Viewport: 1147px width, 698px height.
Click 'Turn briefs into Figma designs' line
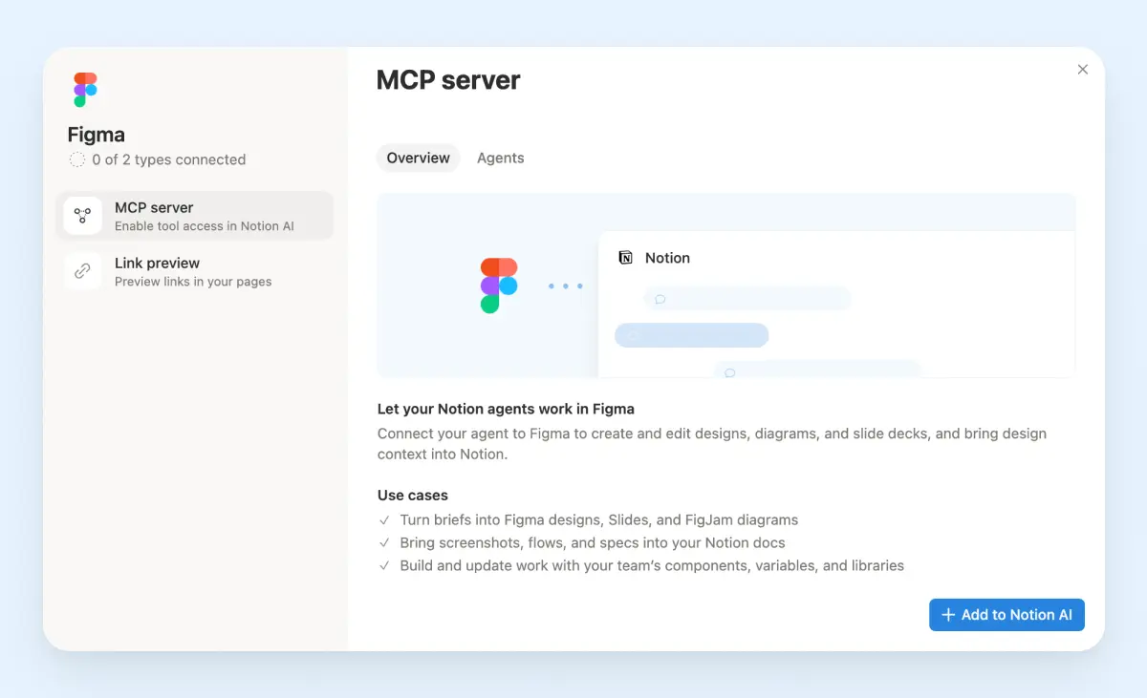599,520
